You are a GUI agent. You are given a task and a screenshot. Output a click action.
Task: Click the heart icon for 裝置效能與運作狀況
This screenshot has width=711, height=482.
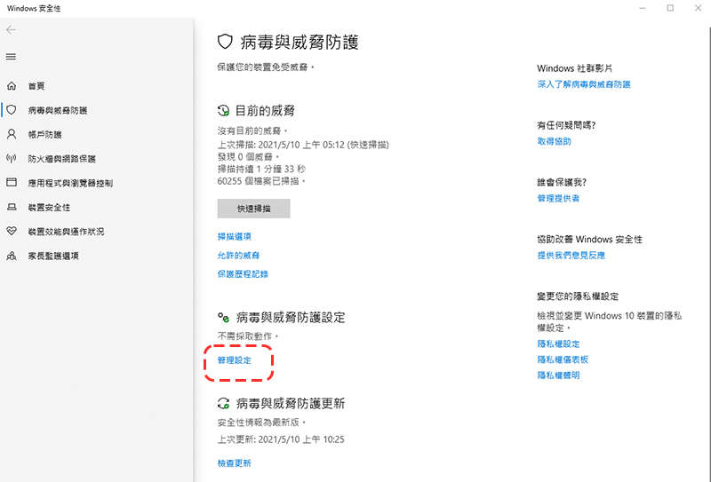click(12, 231)
